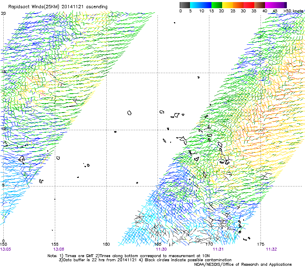
Task: Click the longitude label '160'
Action: pyautogui.click(x=106, y=244)
